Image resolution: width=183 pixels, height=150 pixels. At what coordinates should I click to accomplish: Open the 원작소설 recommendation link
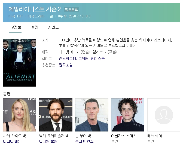tap(66, 65)
